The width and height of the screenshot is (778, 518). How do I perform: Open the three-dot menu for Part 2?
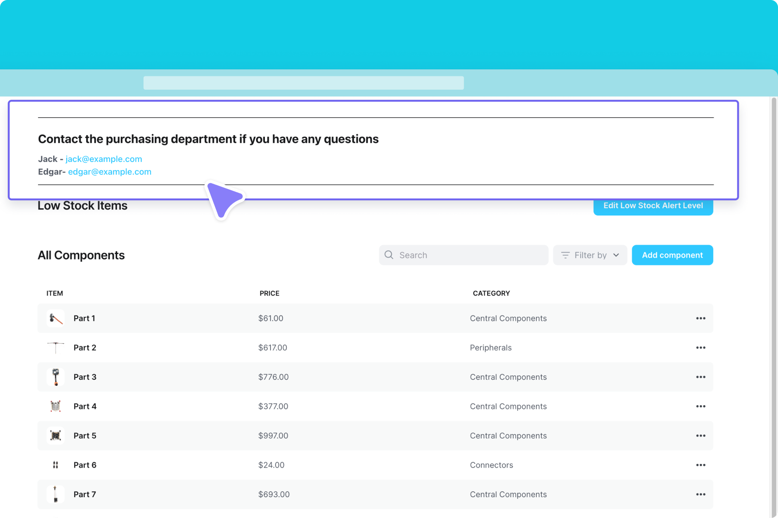[x=701, y=348]
